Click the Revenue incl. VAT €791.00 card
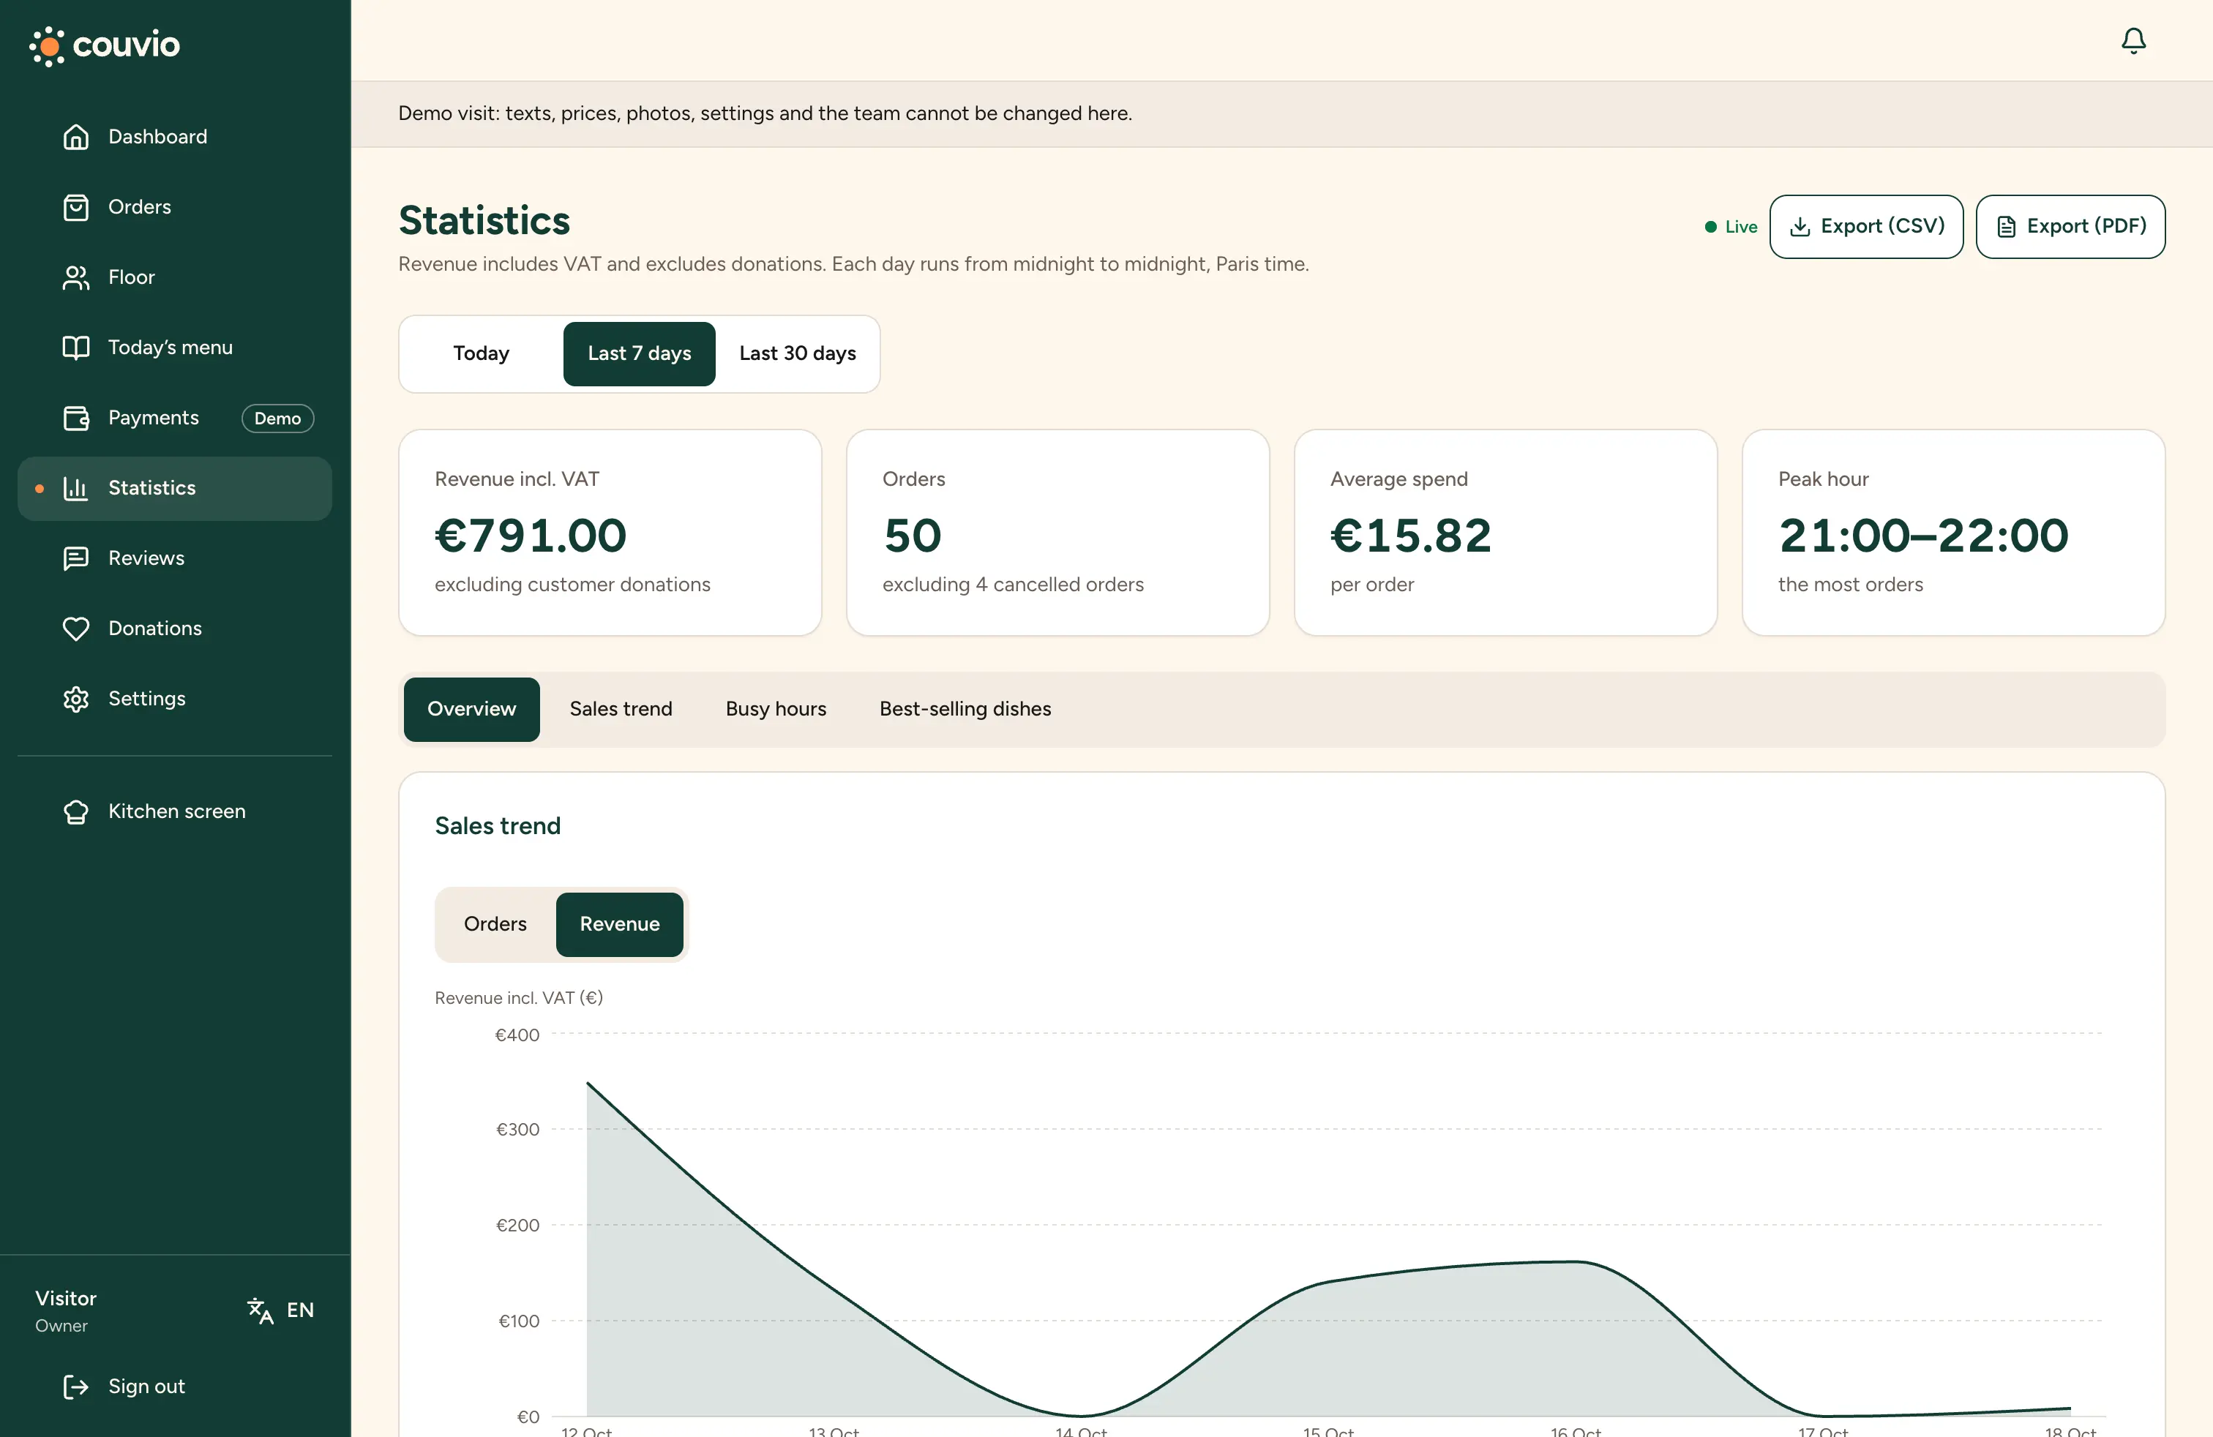Image resolution: width=2213 pixels, height=1437 pixels. (610, 533)
